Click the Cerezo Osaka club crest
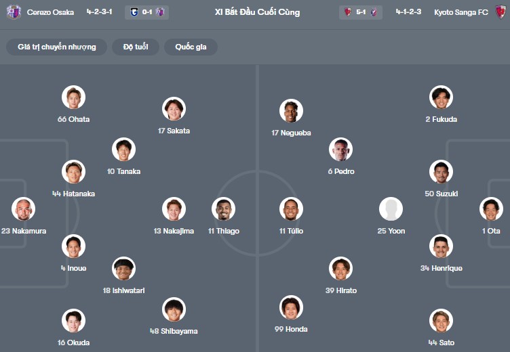The height and width of the screenshot is (352, 510). coord(14,12)
